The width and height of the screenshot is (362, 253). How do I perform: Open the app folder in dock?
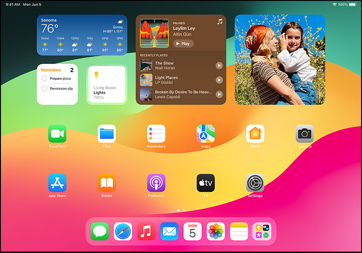(x=262, y=231)
